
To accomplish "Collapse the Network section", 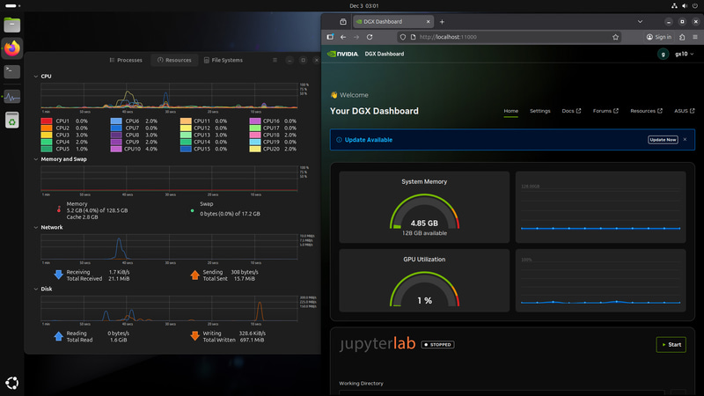I will pyautogui.click(x=36, y=228).
